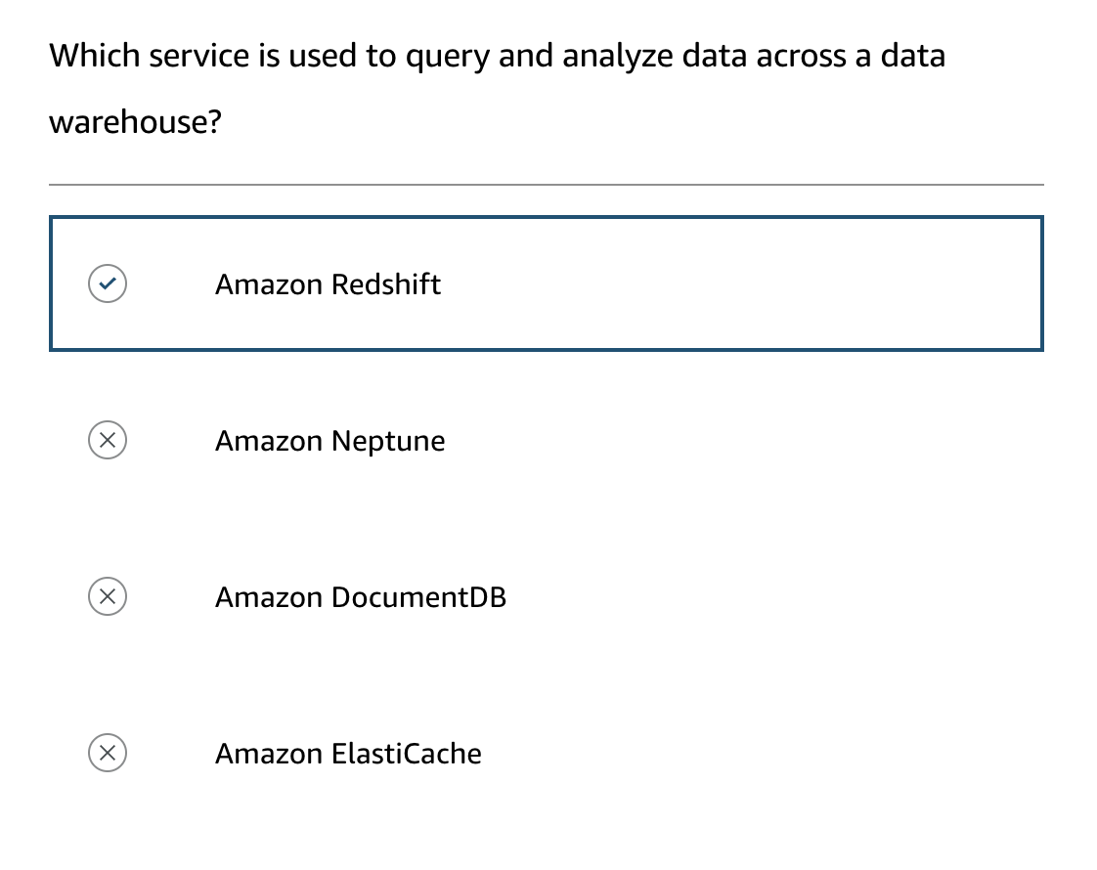Click the word "Redshift" in the first answer
Viewport: 1097px width, 870px height.
tap(386, 284)
